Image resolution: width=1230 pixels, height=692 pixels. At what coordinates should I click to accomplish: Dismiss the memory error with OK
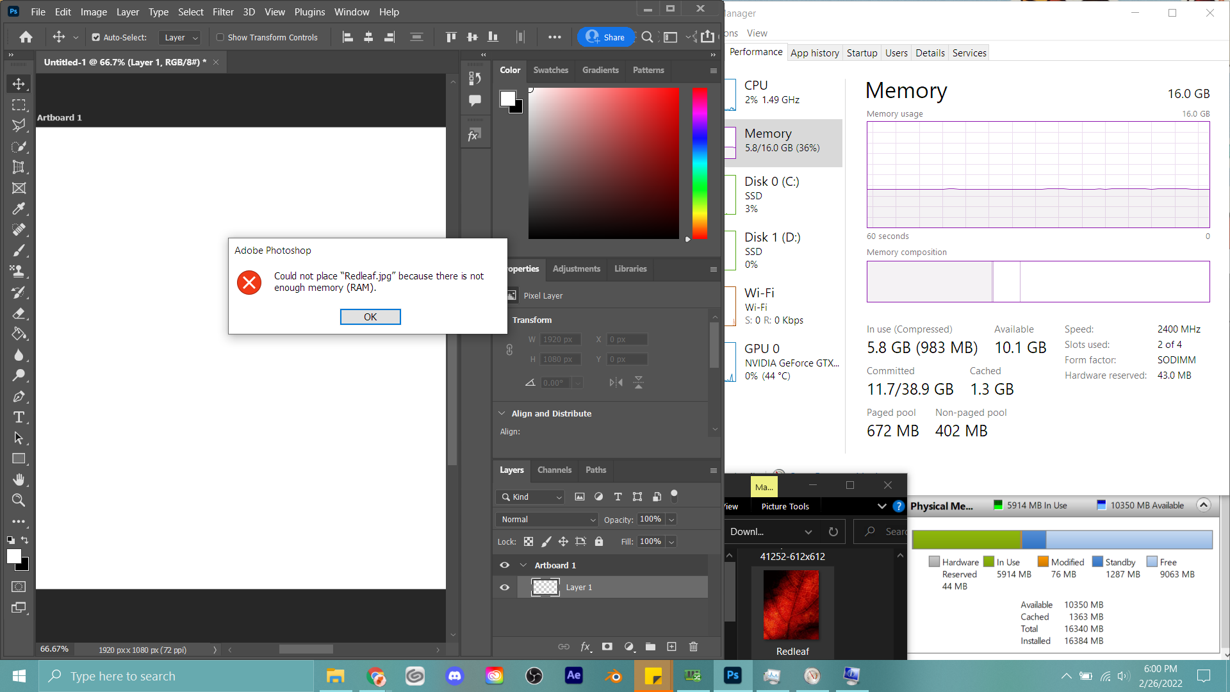(x=370, y=317)
